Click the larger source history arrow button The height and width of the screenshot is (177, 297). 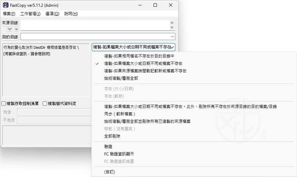tap(10, 30)
